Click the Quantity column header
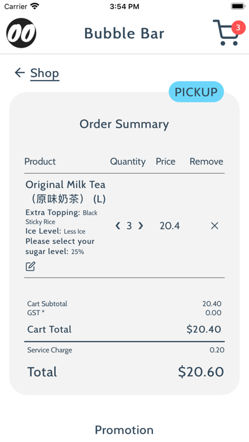Viewport: 249px width, 442px height. click(x=128, y=161)
